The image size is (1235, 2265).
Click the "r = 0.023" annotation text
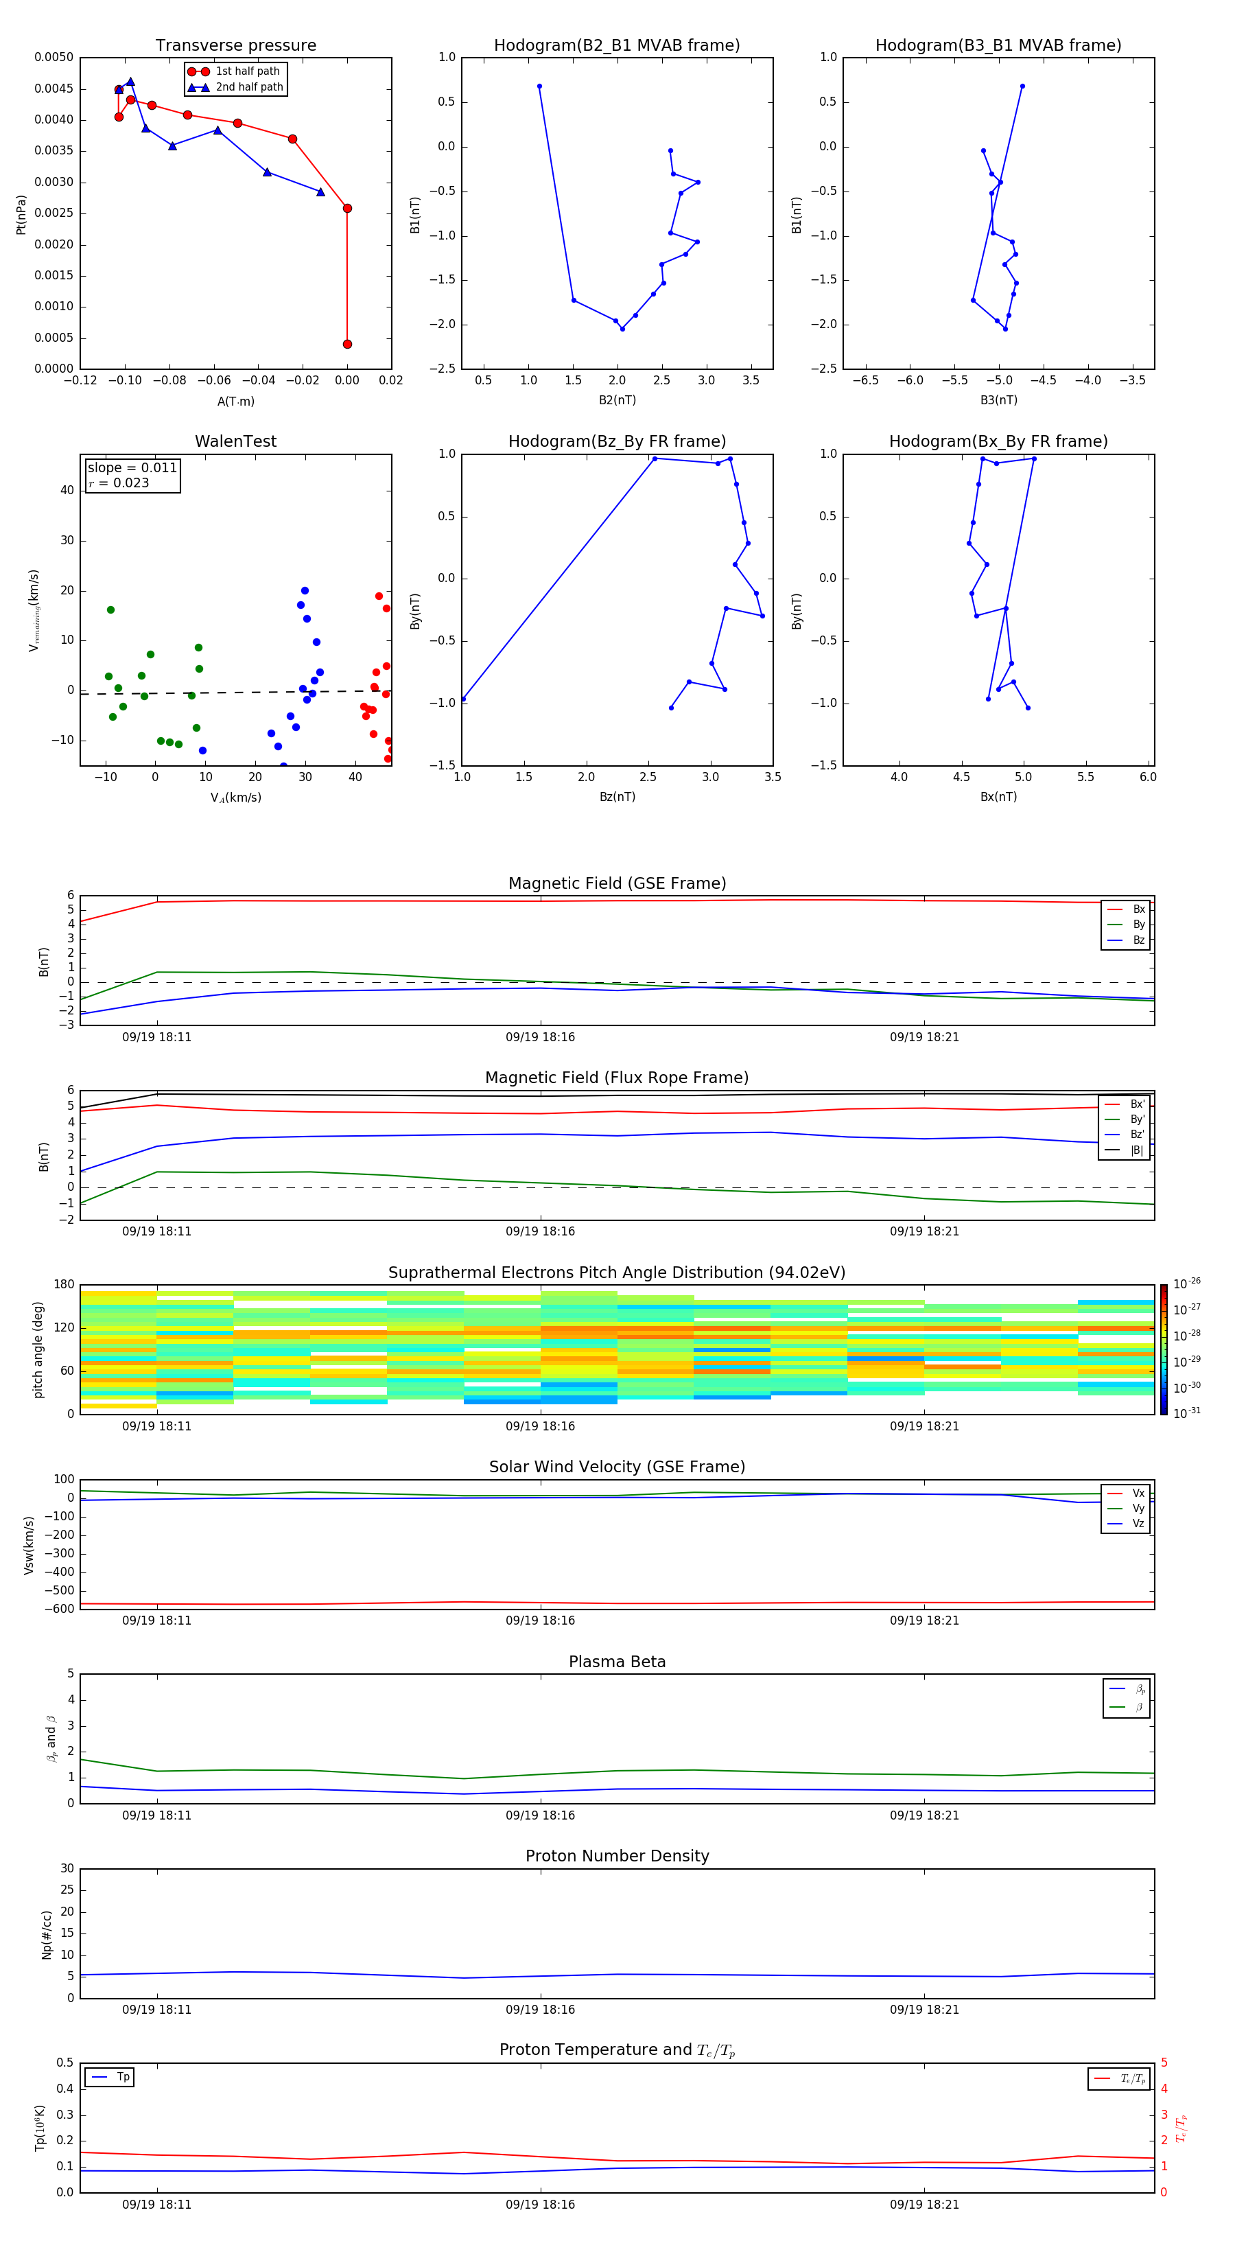[119, 483]
